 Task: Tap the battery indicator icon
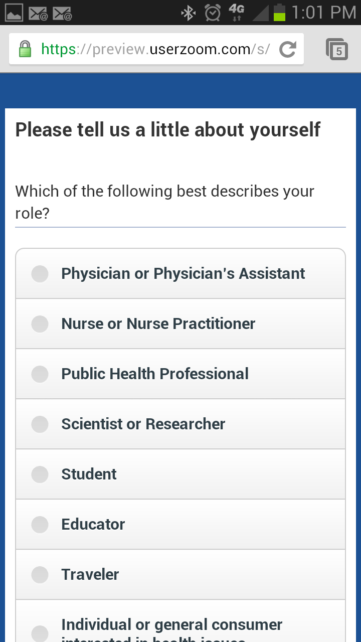(x=279, y=12)
